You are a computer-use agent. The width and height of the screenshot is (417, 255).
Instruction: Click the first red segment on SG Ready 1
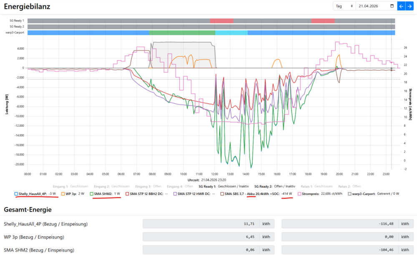tap(221, 20)
